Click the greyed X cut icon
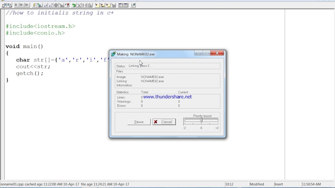The width and height of the screenshot is (335, 188). click(79, 5)
